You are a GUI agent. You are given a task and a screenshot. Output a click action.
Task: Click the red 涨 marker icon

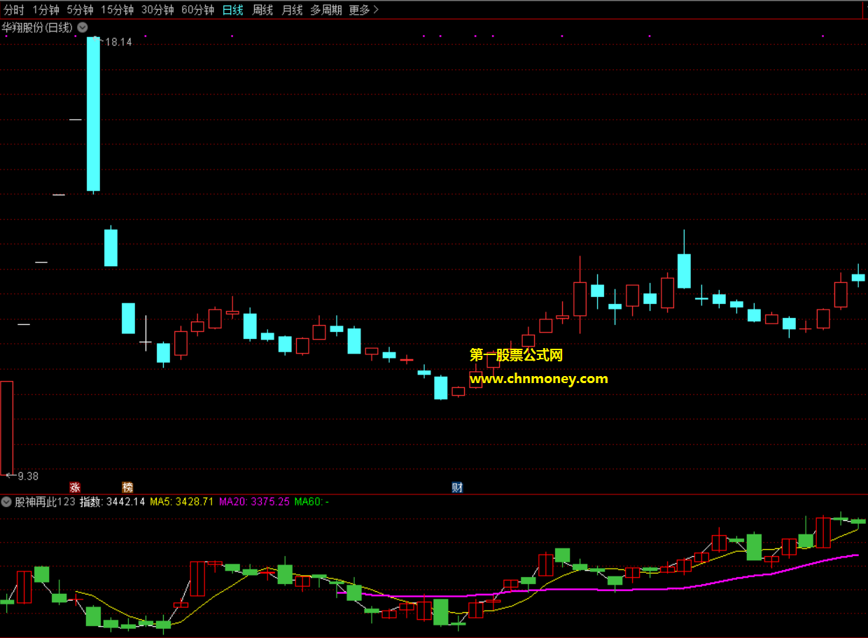[75, 487]
